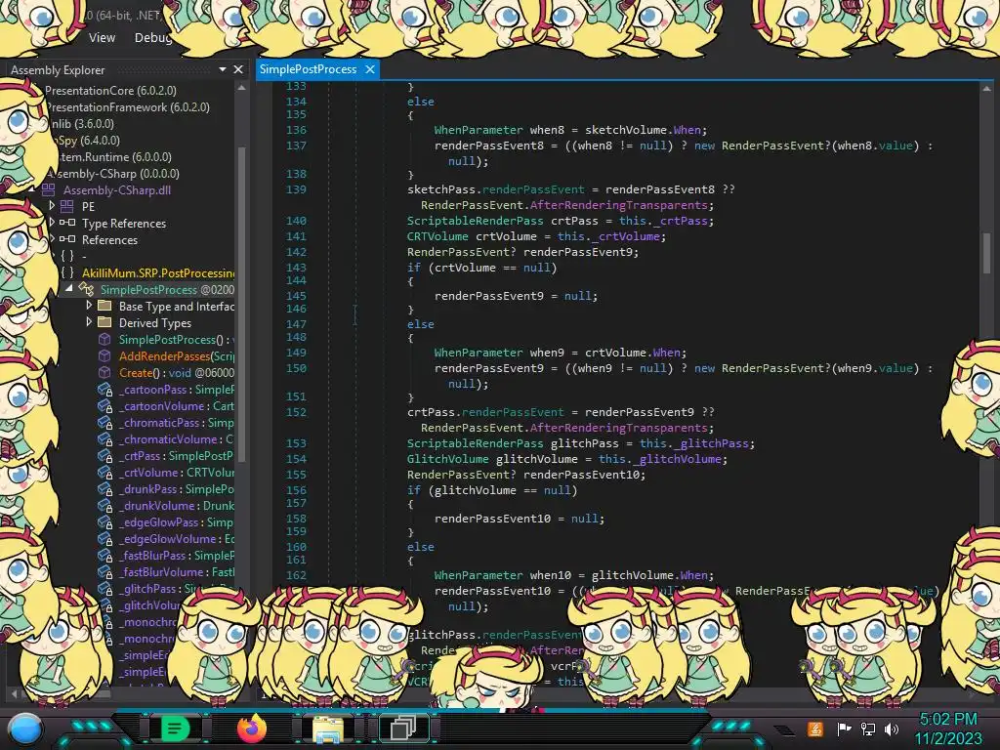Select Assembly-CSharp (0.0.0.0) assembly row
This screenshot has height=750, width=1000.
(x=115, y=174)
